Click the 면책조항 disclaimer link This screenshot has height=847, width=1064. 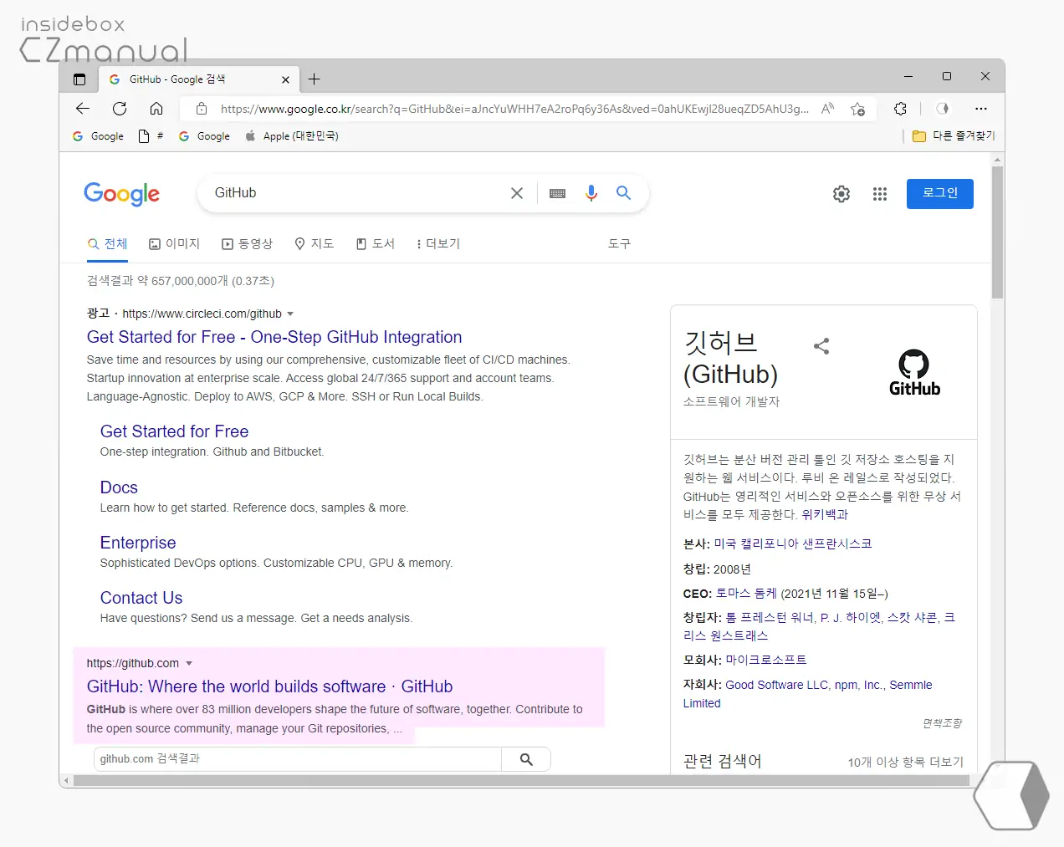pos(942,723)
